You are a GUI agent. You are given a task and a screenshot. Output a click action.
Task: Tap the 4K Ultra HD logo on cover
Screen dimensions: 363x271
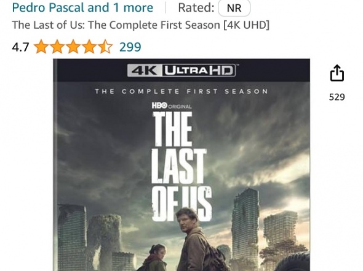tap(181, 70)
